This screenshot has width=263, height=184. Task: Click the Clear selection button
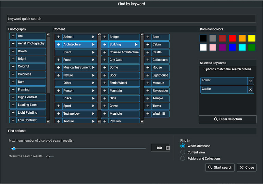pyautogui.click(x=227, y=119)
